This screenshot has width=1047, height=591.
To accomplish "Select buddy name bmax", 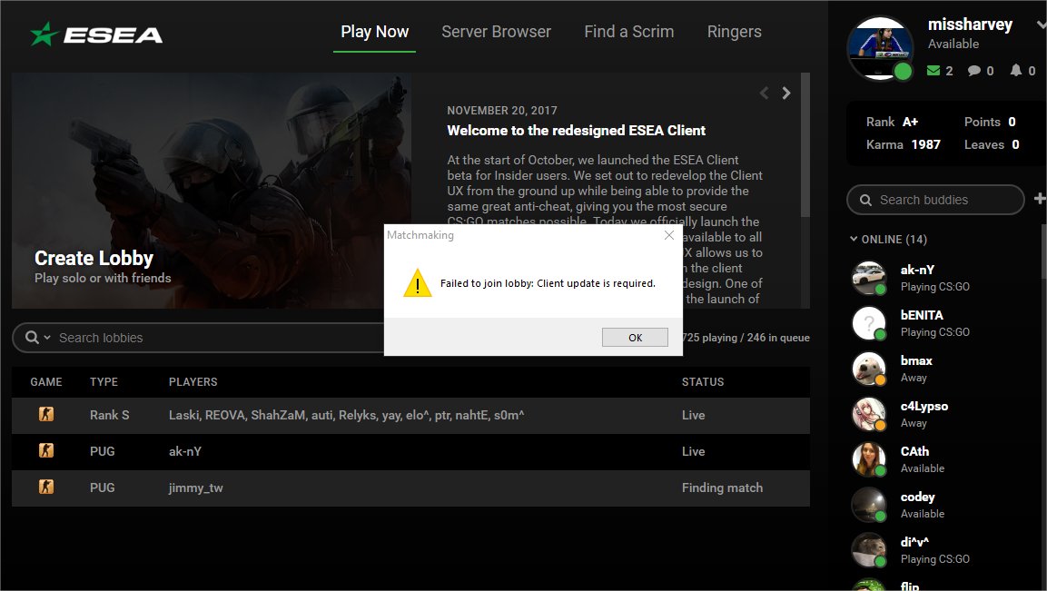I will click(x=916, y=360).
